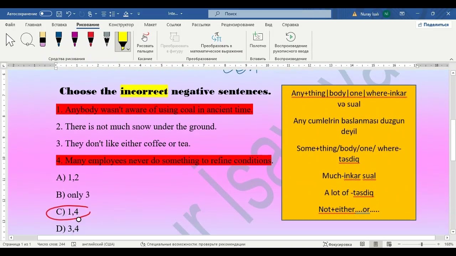Click the warning icon next to Nuray İsalı
The height and width of the screenshot is (256, 456).
354,14
